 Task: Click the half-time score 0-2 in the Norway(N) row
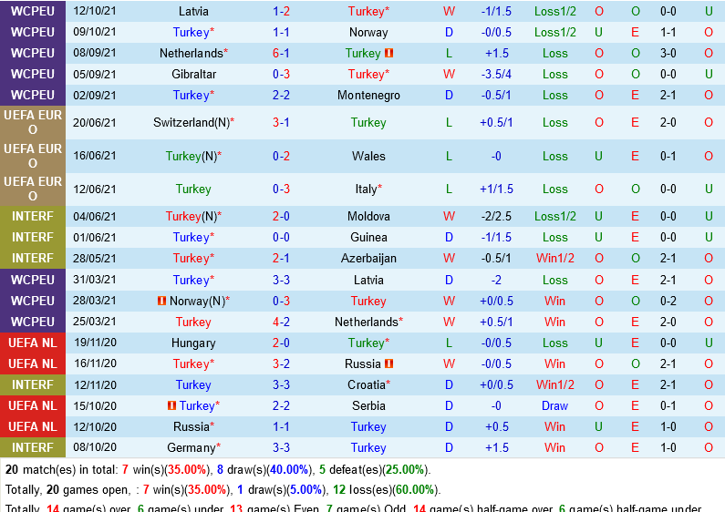click(x=668, y=301)
